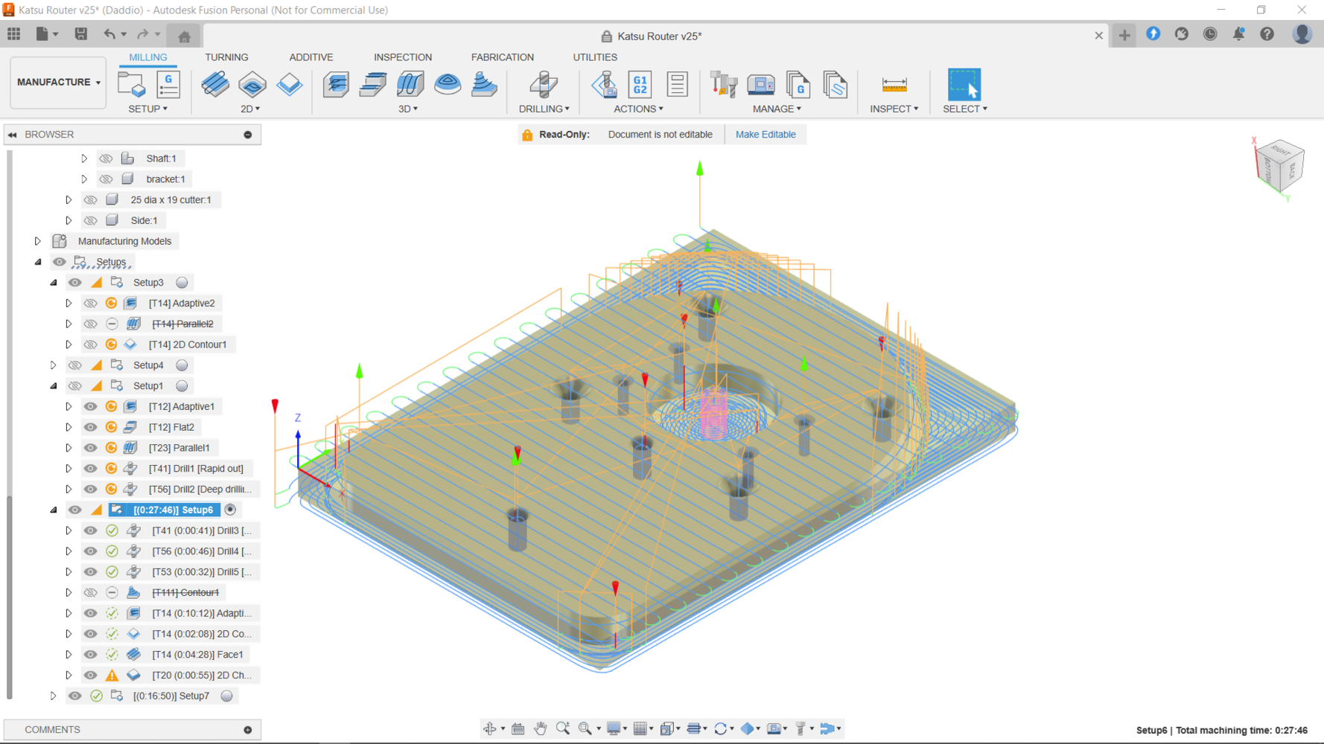Collapse the BROWSER panel arrows

[13, 135]
